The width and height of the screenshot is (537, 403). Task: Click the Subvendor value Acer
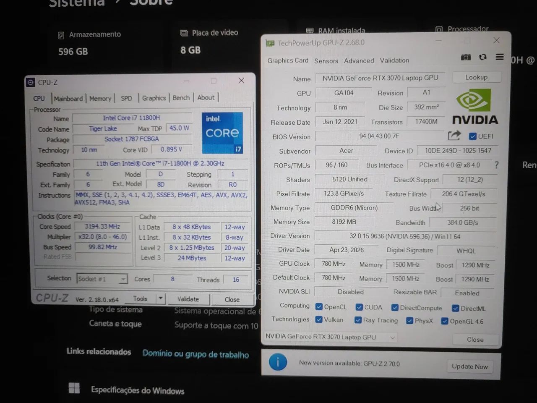[x=346, y=151]
